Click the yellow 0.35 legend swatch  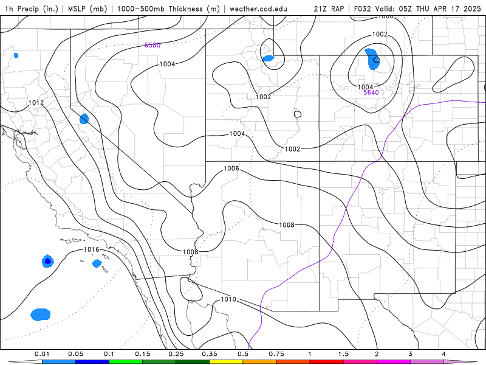point(226,362)
